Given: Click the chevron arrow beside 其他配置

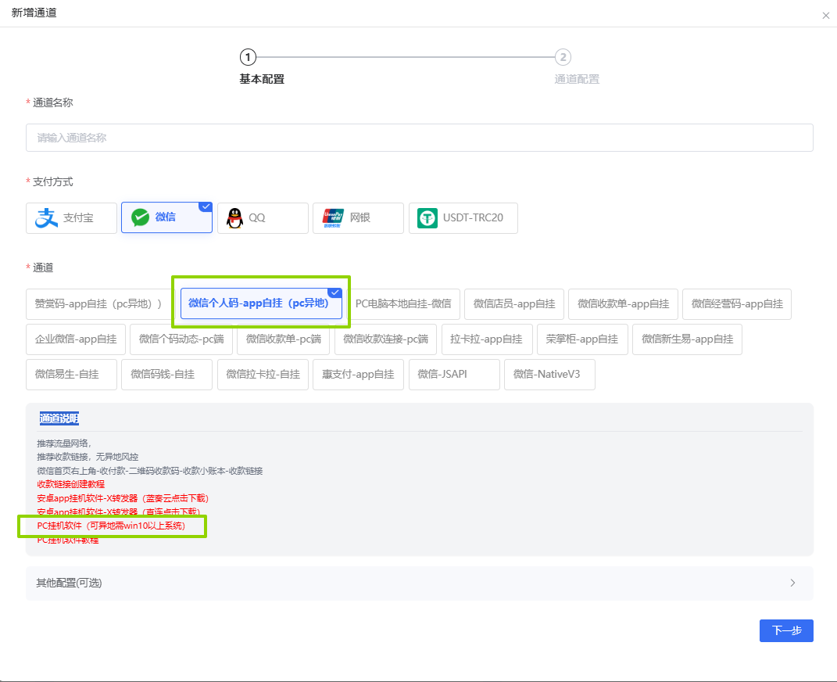Looking at the screenshot, I should point(792,583).
